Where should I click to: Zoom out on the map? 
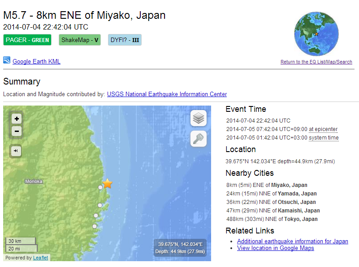[17, 131]
